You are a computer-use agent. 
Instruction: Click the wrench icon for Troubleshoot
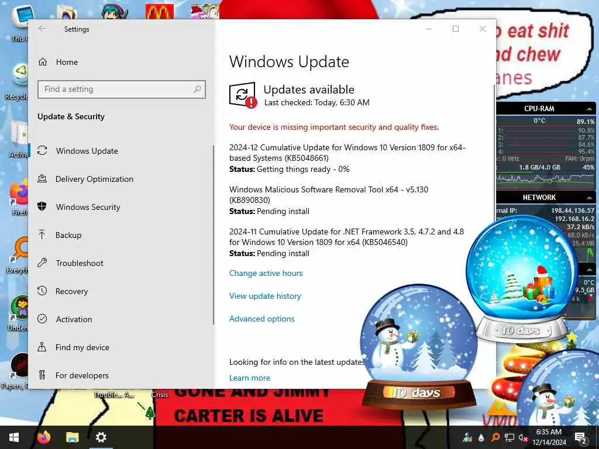click(42, 263)
